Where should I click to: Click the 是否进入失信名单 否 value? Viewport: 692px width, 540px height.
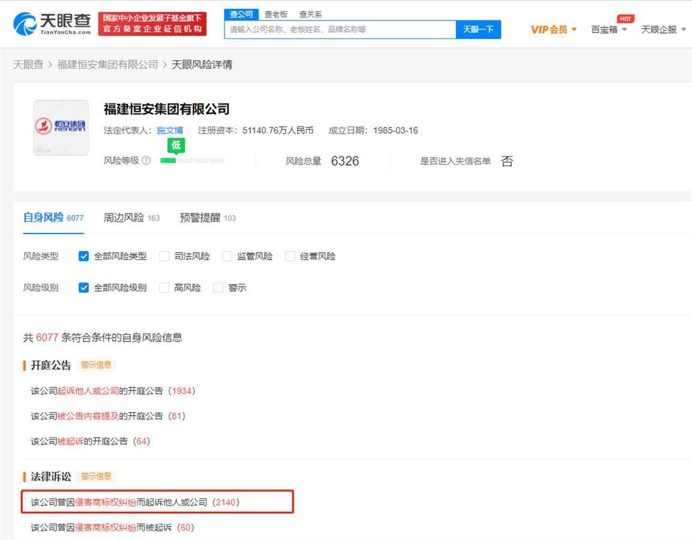pyautogui.click(x=507, y=161)
